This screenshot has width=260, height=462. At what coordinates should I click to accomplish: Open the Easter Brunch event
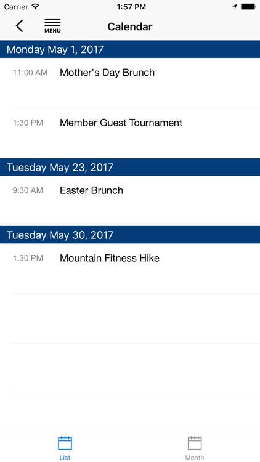[130, 201]
